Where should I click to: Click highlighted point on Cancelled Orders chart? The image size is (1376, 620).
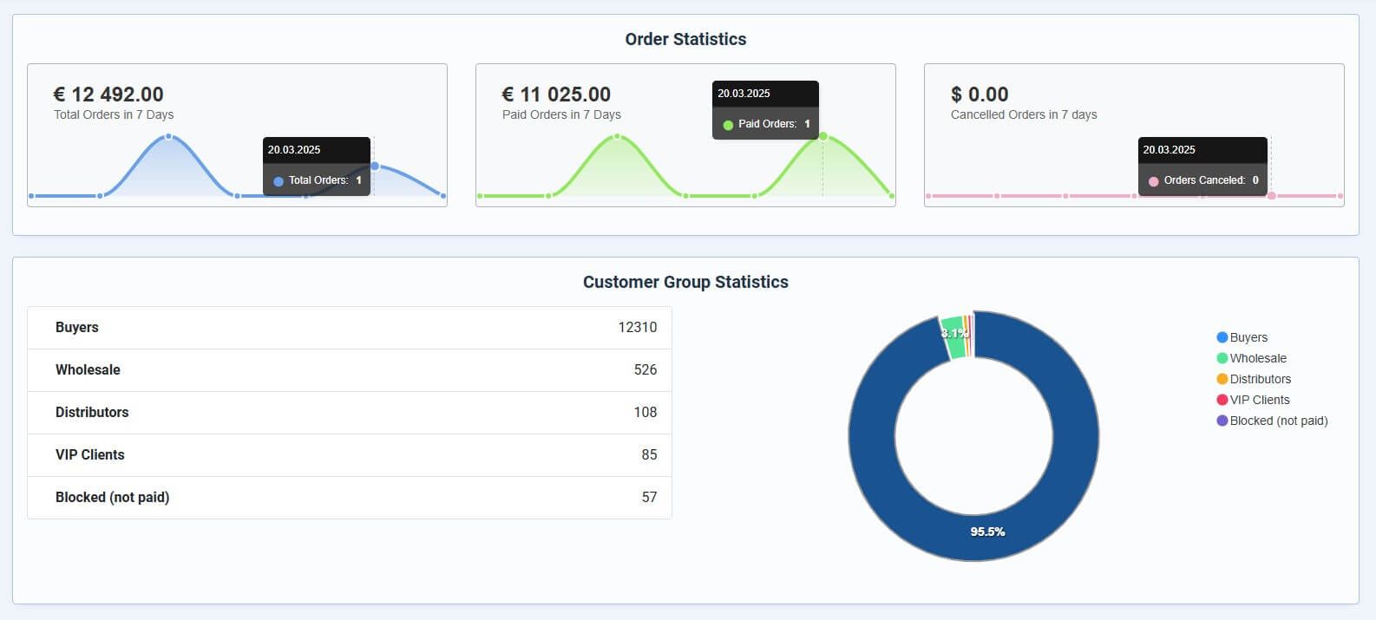[x=1272, y=196]
